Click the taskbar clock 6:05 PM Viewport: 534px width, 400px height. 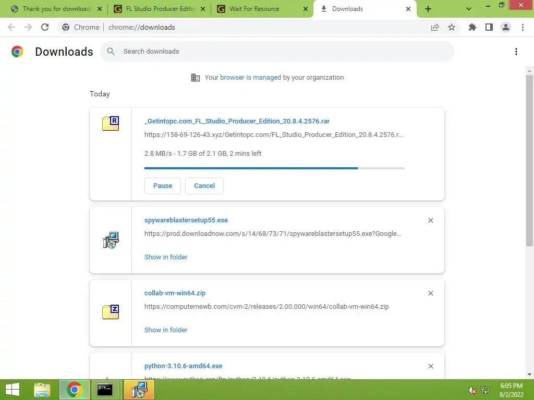pyautogui.click(x=511, y=386)
